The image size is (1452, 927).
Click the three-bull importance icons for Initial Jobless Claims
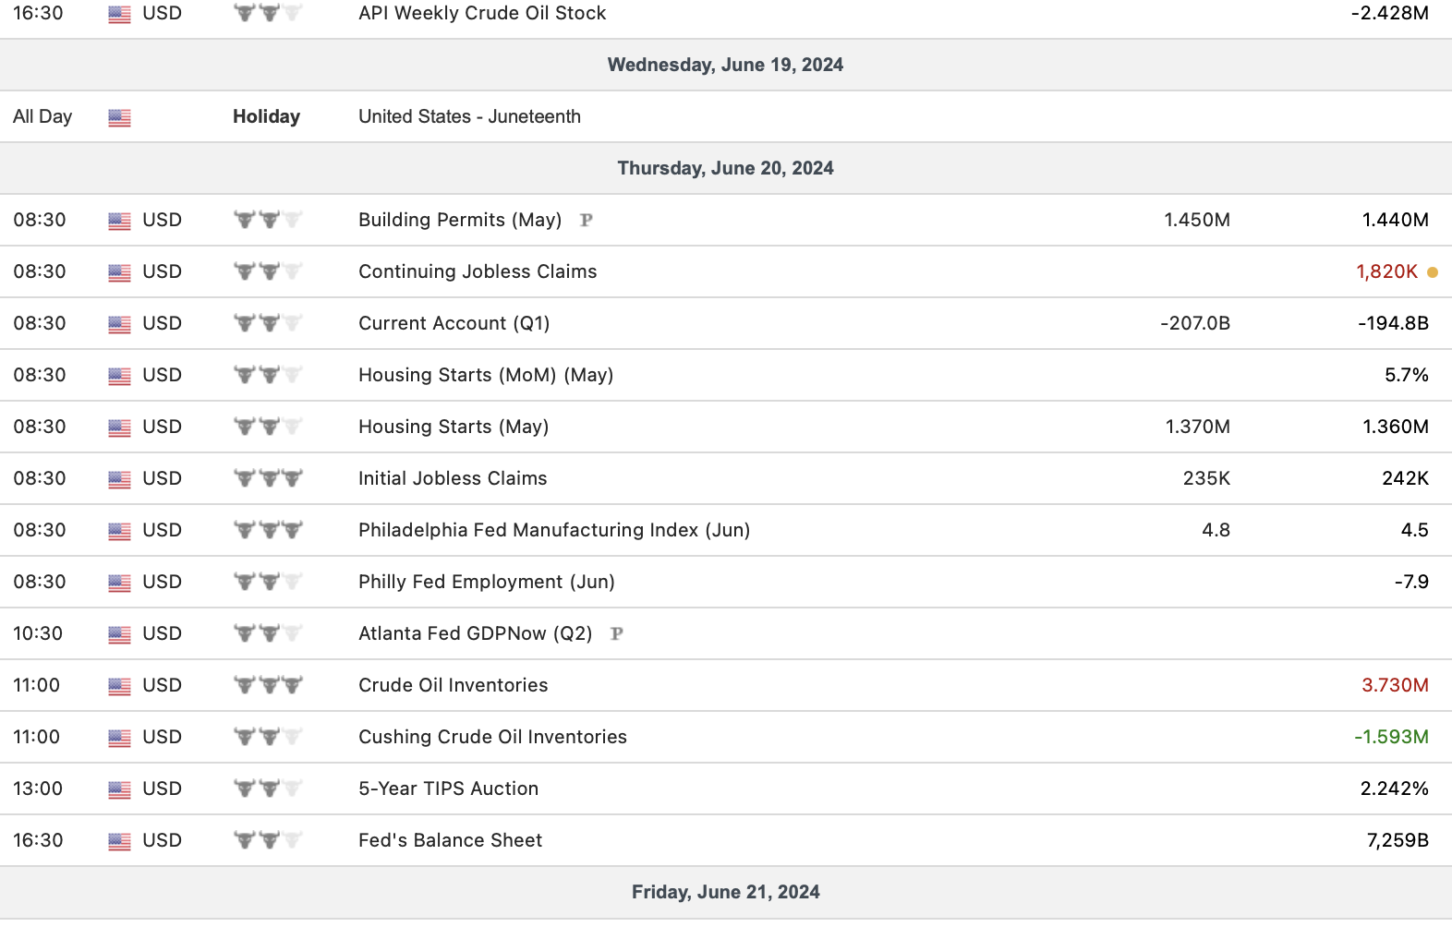point(268,478)
